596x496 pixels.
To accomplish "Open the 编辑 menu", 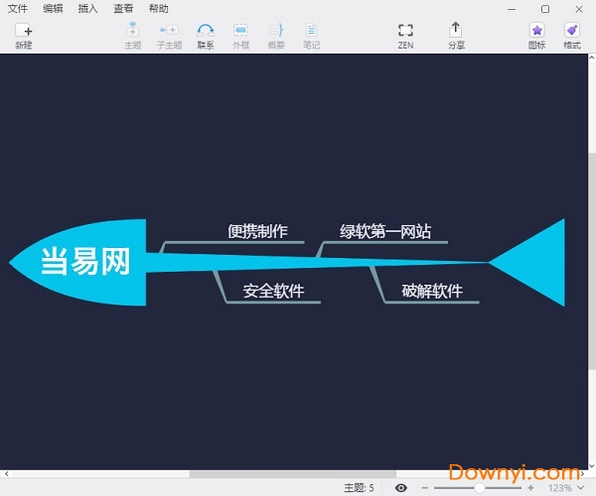I will click(53, 8).
